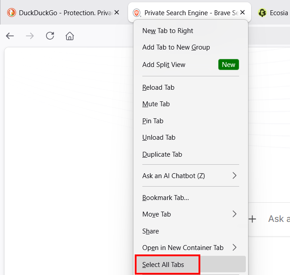Expand the Move Tab submenu
Viewport: 290px width, 275px height.
[191, 214]
